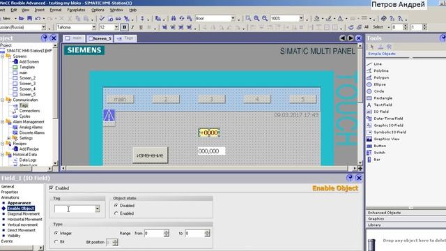Screen dimensions: 446x251
Task: Open the font name Tahoma dropdown
Action: (94, 27)
